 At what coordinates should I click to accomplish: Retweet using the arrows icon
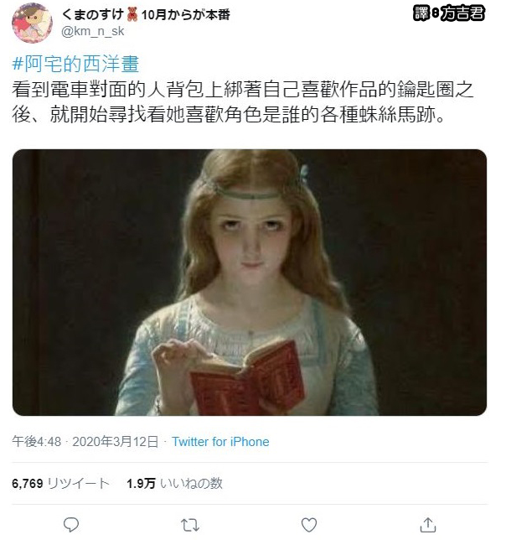coord(190,525)
